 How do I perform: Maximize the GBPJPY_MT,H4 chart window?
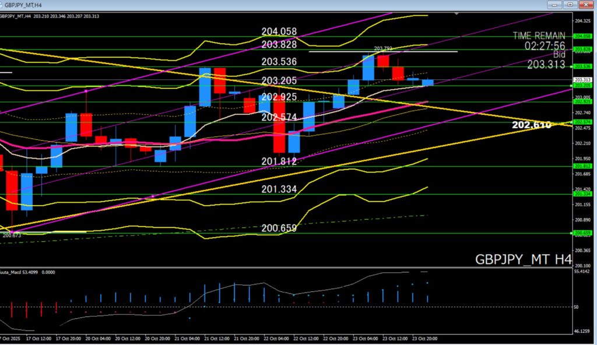click(x=570, y=5)
